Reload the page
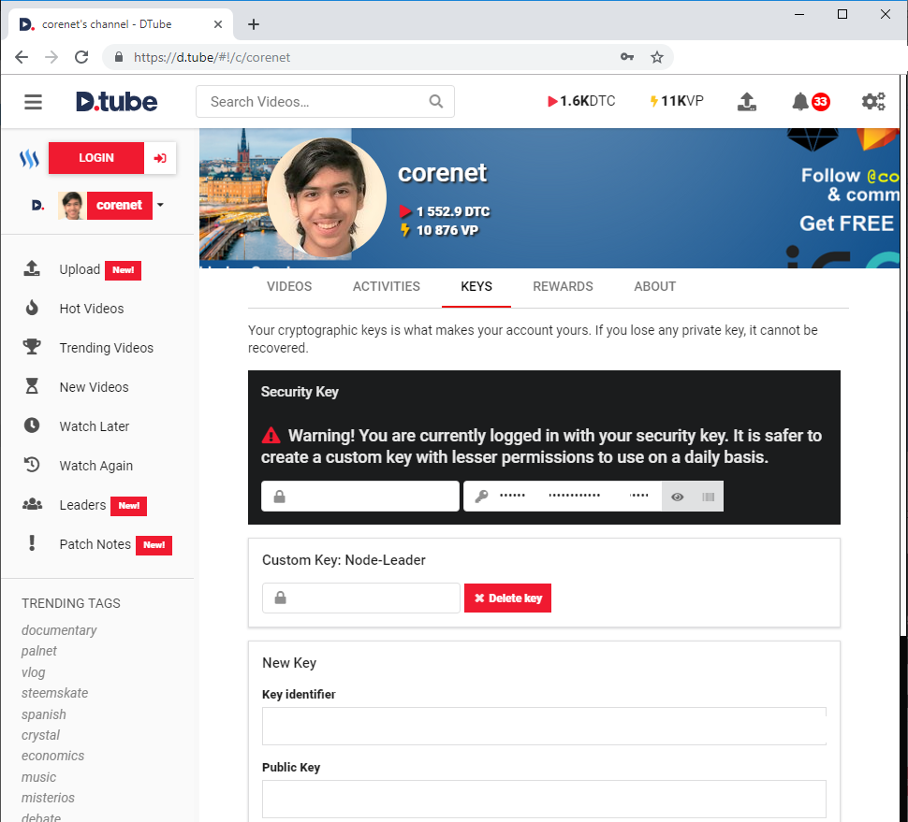The width and height of the screenshot is (908, 822). 81,57
